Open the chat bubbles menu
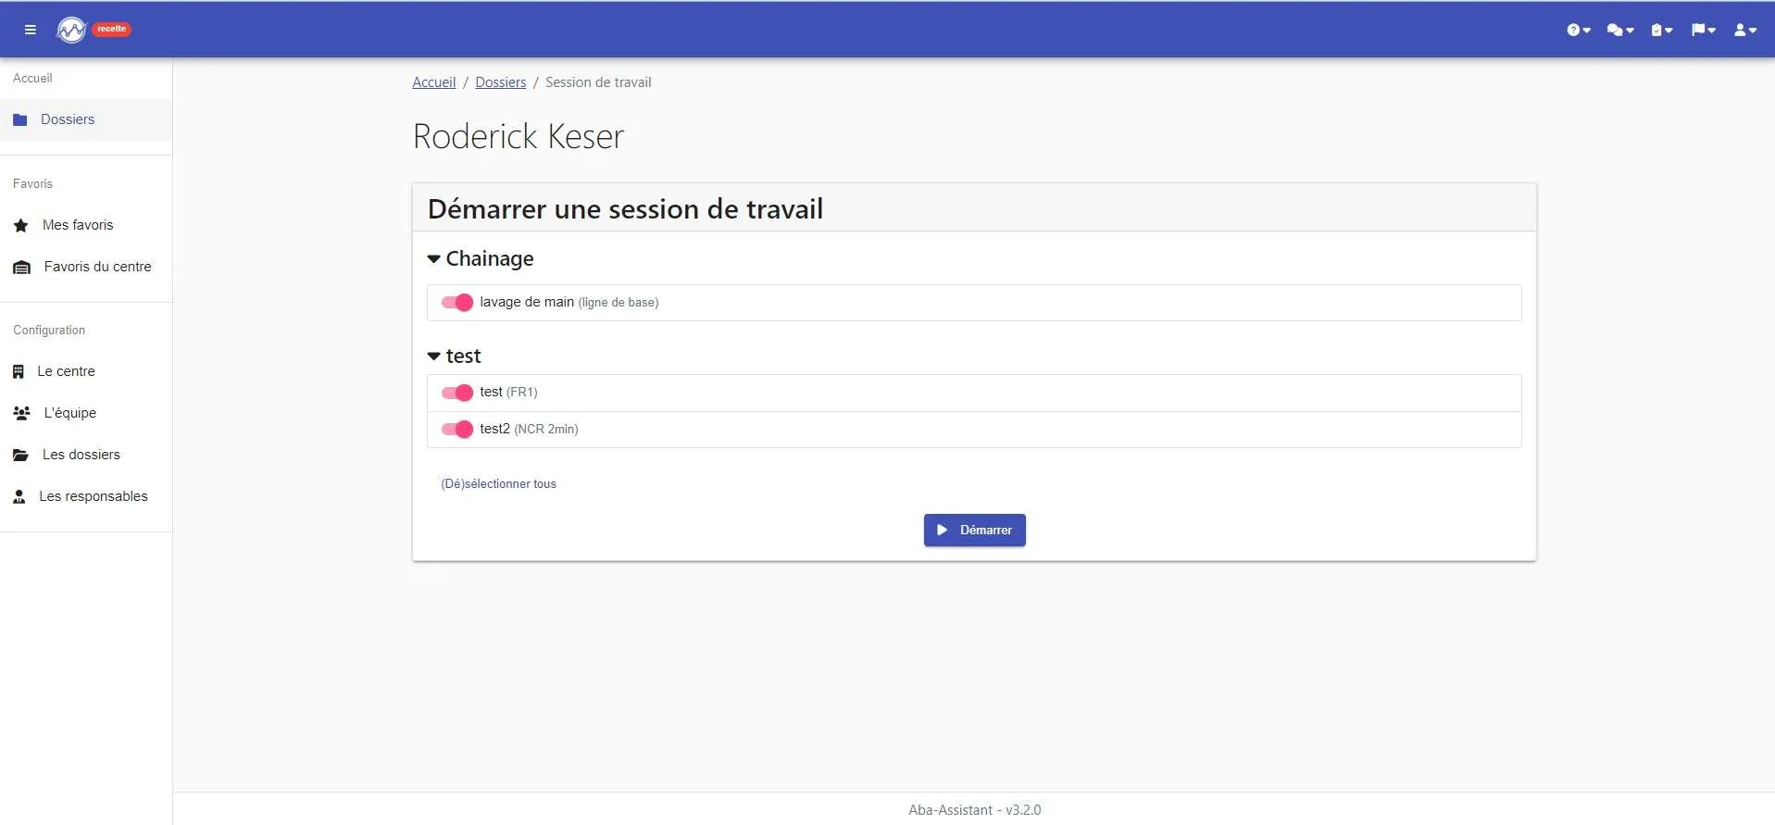Screen dimensions: 1775x825 click(x=1619, y=30)
